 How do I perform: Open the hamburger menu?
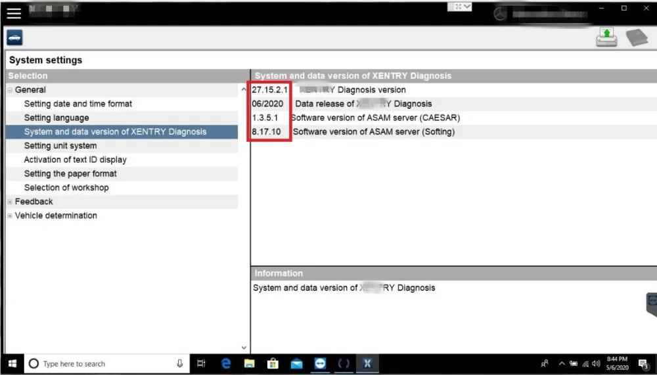point(13,13)
